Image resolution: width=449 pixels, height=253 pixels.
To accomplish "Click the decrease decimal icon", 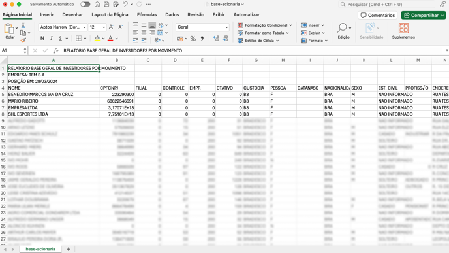I will (x=225, y=39).
